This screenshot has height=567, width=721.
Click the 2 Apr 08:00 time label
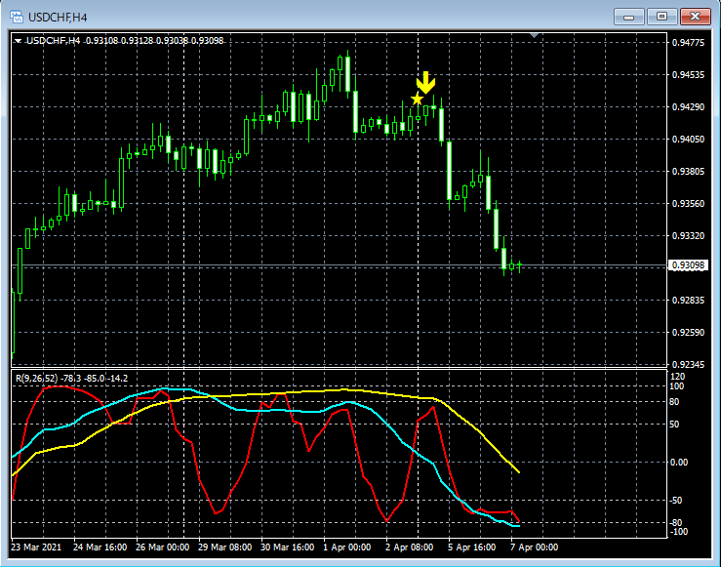pyautogui.click(x=409, y=547)
